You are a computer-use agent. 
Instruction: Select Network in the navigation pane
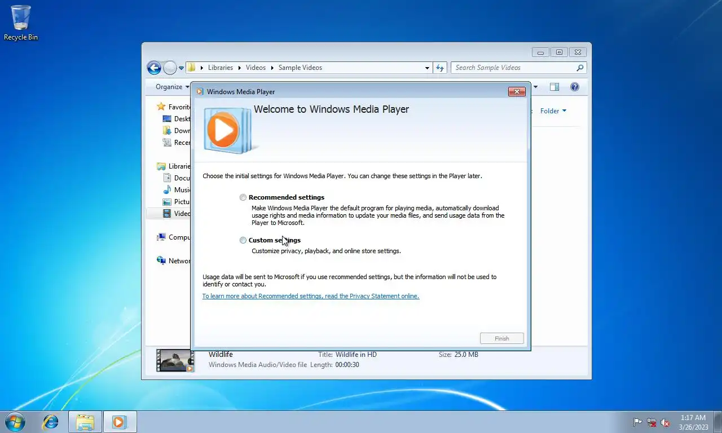[174, 261]
